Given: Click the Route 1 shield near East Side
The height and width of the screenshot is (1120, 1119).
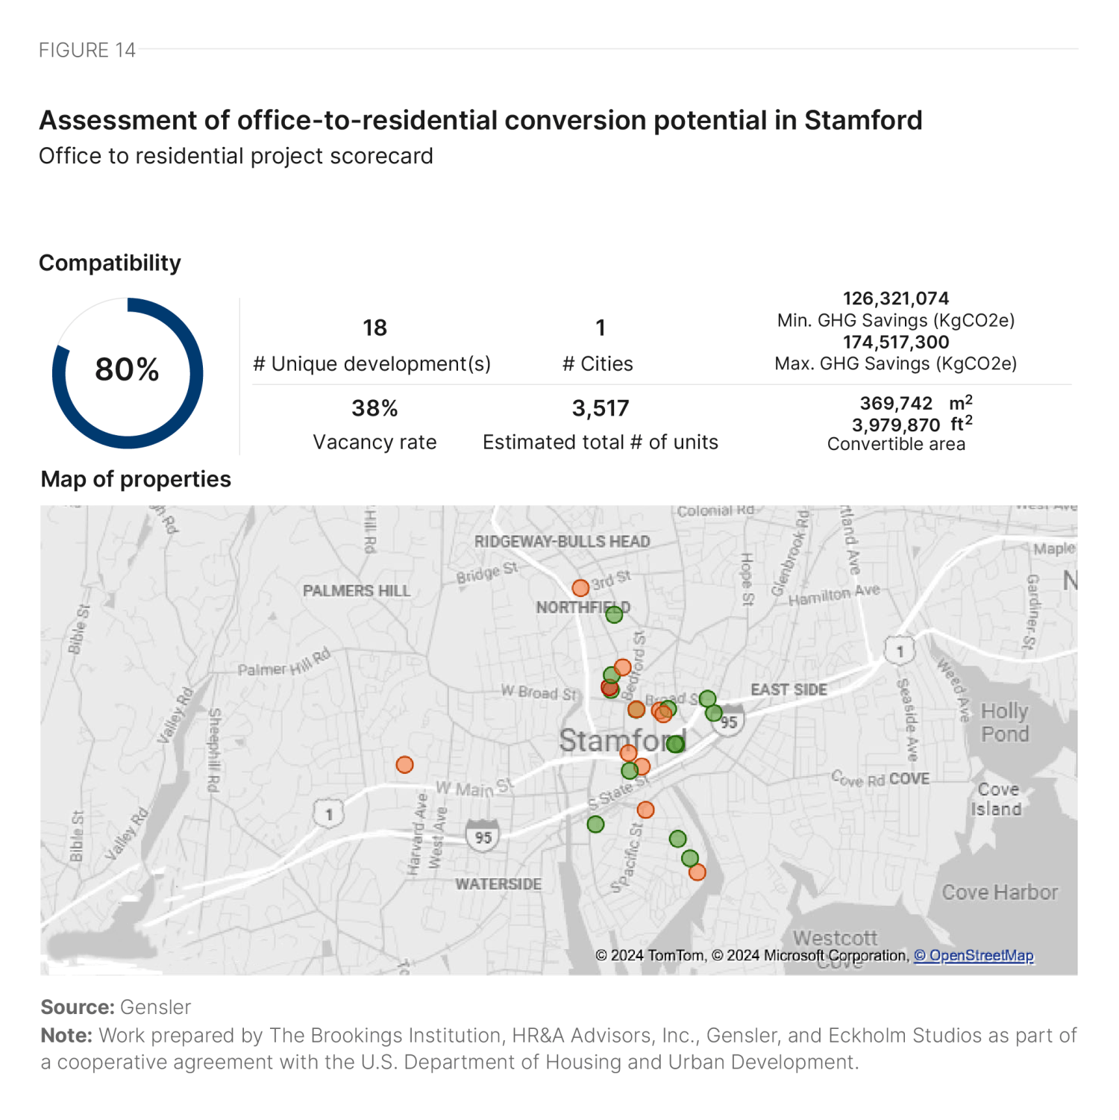Looking at the screenshot, I should [900, 651].
